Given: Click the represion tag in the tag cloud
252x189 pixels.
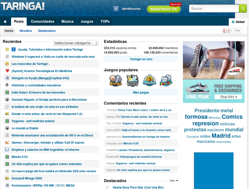Looking at the screenshot, I should (x=206, y=123).
